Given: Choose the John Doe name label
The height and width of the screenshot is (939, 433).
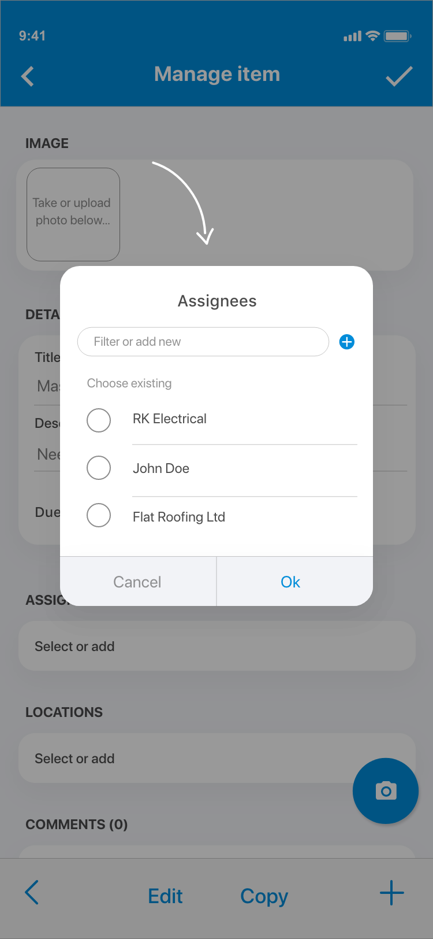Looking at the screenshot, I should click(161, 468).
